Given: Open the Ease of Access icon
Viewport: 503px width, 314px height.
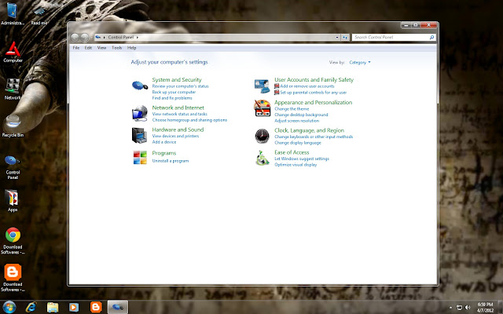Looking at the screenshot, I should 262,158.
